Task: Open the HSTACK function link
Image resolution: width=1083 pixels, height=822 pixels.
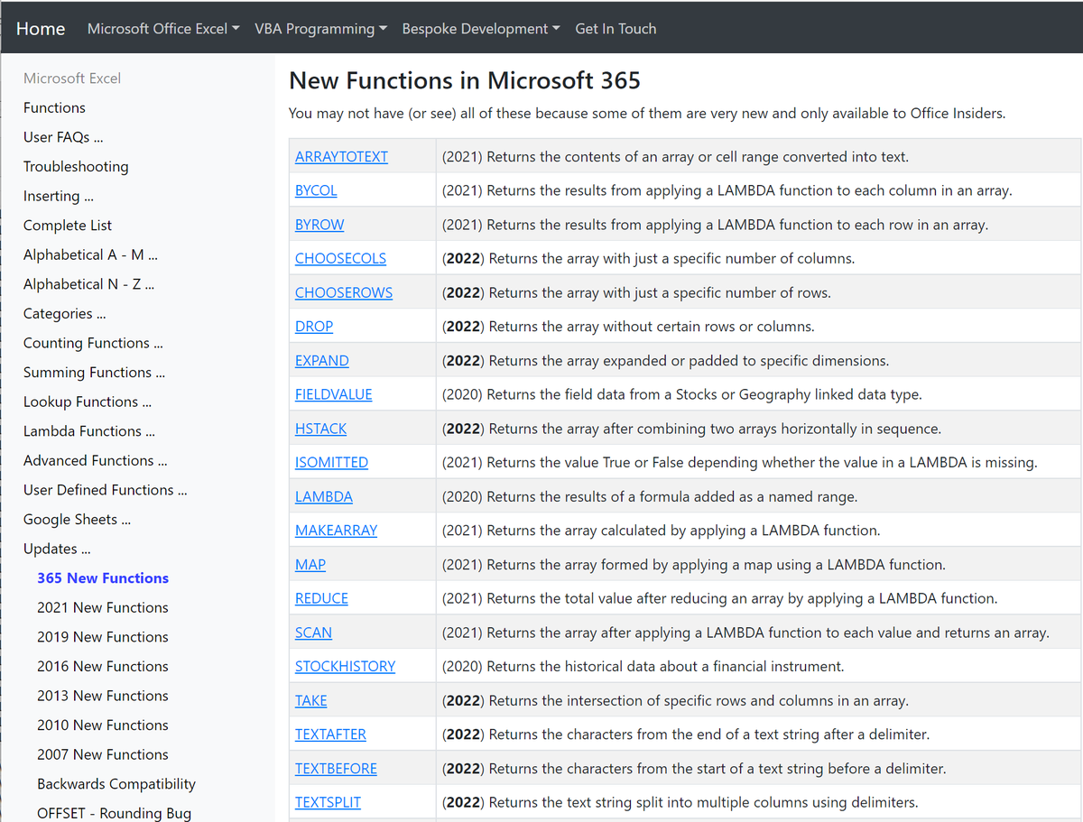Action: point(321,429)
